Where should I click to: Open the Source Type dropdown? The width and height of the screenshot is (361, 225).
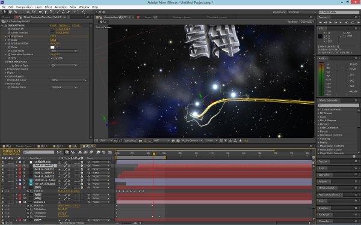pos(64,65)
